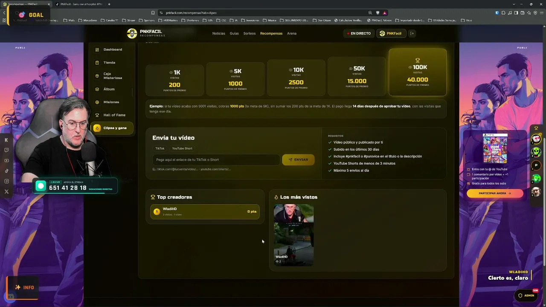Screen dimensions: 546x307
Task: Select the rank 4 green avatar
Action: click(536, 179)
